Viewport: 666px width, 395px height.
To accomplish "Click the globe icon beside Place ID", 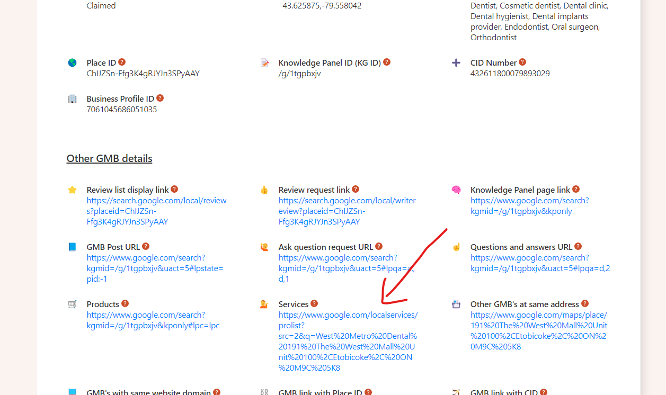I will point(72,62).
